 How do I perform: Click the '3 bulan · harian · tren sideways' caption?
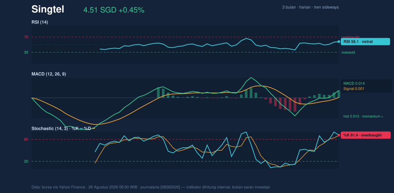tap(310, 7)
